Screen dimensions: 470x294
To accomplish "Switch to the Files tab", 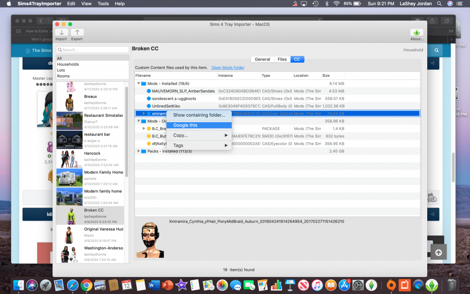I will click(282, 59).
